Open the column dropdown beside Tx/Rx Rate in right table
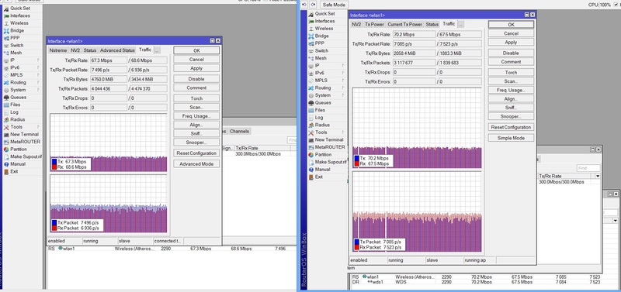 [x=598, y=176]
